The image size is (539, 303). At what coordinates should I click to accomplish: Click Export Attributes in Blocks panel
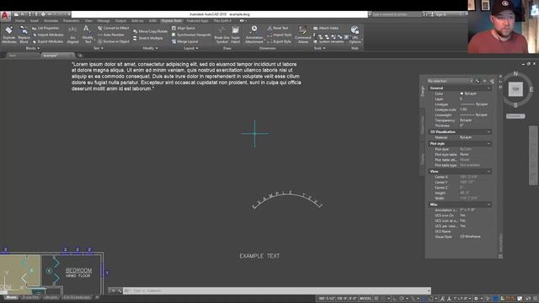(x=47, y=41)
